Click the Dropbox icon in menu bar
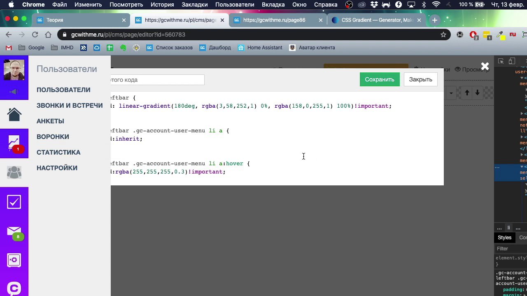 click(x=374, y=5)
